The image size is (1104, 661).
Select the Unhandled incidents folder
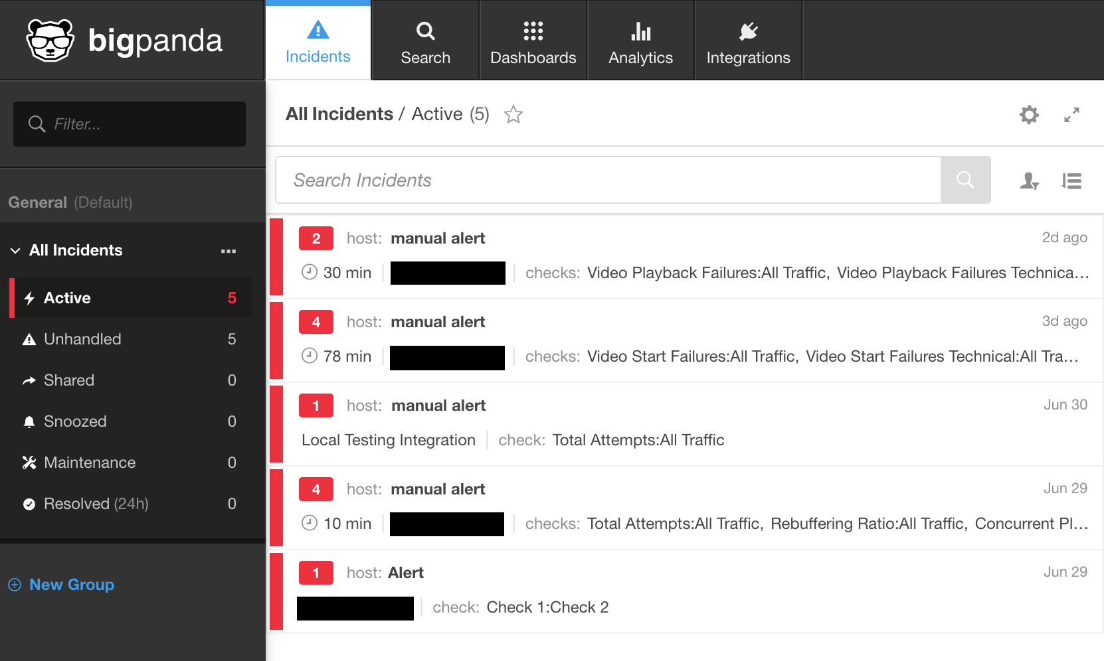click(82, 339)
